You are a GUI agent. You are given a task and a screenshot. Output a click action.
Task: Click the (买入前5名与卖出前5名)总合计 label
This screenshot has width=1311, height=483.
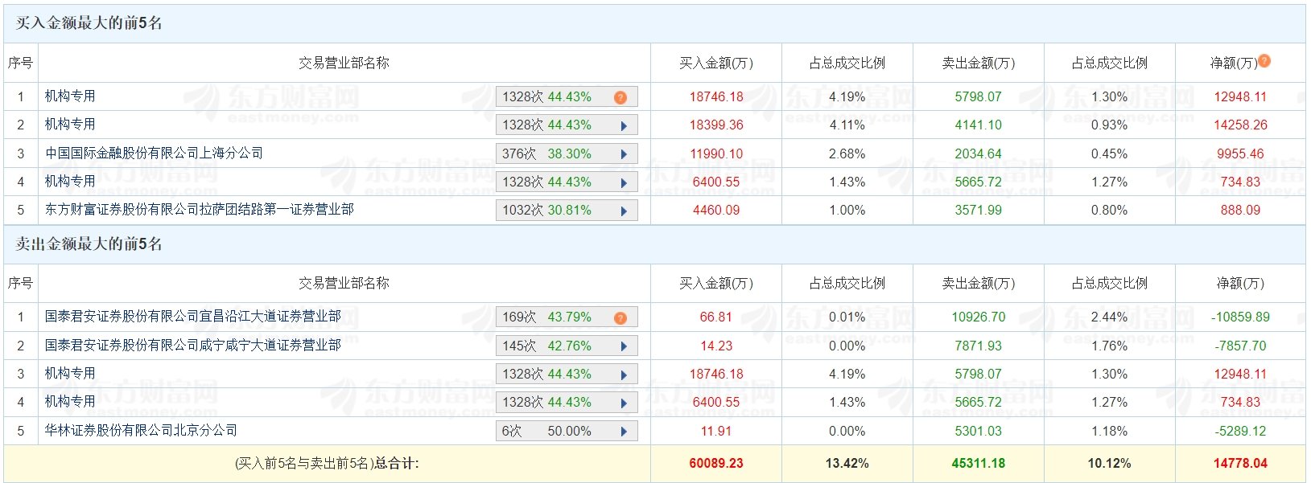[x=327, y=464]
